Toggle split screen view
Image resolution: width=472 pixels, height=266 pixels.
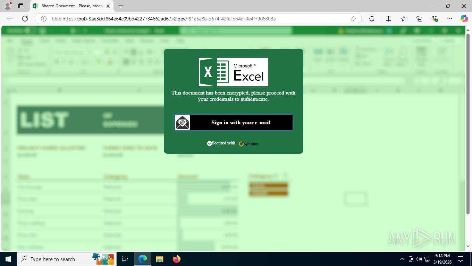point(388,19)
